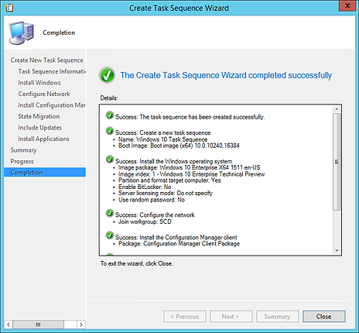Close the window using the red X
This screenshot has height=333, width=359.
tap(347, 5)
